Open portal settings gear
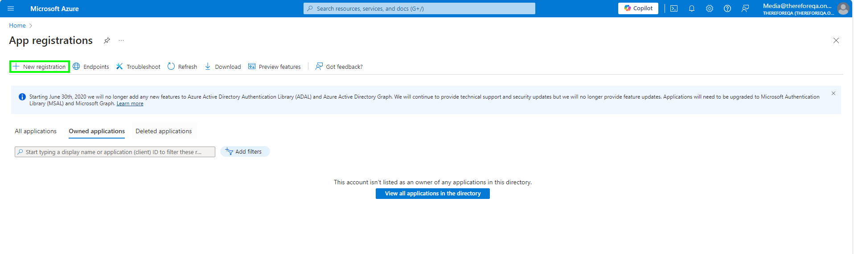Image resolution: width=854 pixels, height=254 pixels. [x=710, y=8]
